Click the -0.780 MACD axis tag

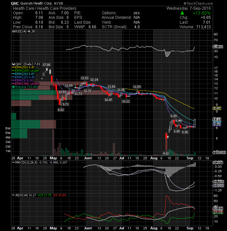(x=218, y=181)
